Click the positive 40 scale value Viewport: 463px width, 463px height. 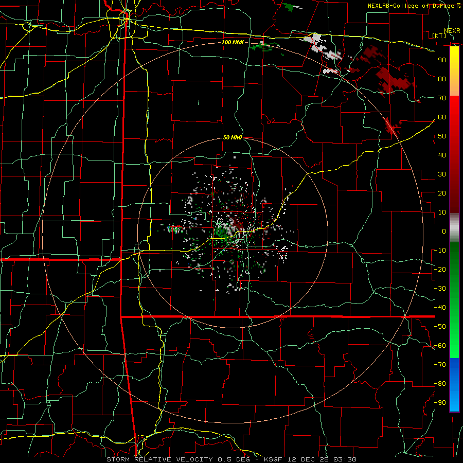(442, 155)
